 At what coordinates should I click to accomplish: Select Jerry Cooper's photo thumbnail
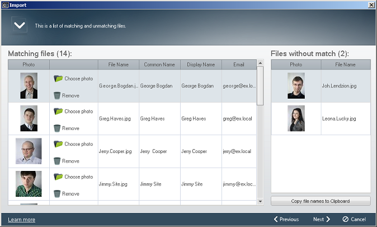[29, 151]
